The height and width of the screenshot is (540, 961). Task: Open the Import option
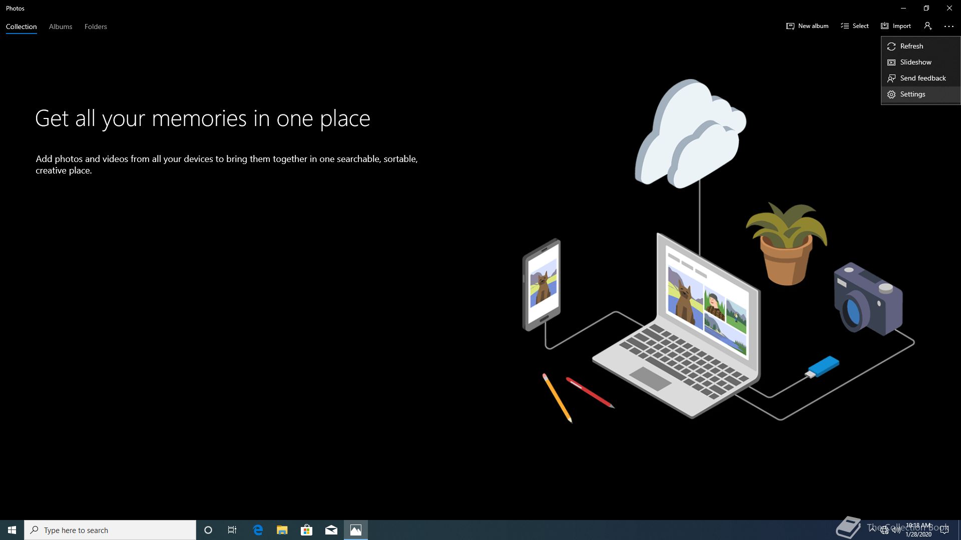pos(896,26)
